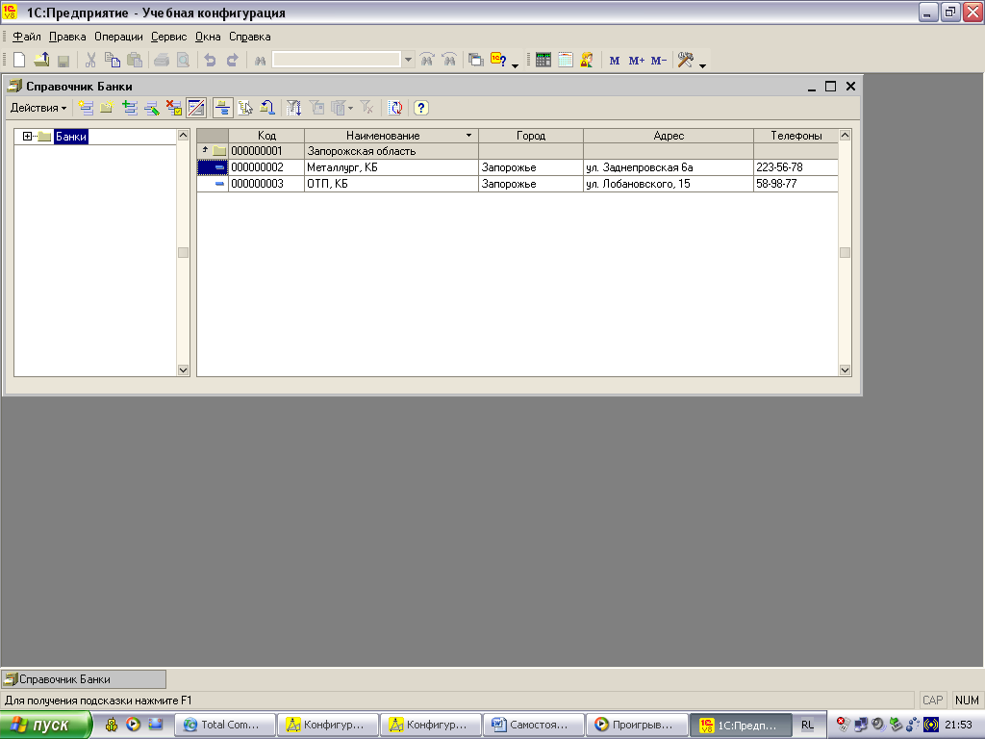Select the ОТП, КБ row
The image size is (985, 739).
(x=517, y=184)
